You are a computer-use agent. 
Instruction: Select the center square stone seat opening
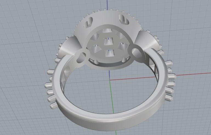[x=109, y=41]
